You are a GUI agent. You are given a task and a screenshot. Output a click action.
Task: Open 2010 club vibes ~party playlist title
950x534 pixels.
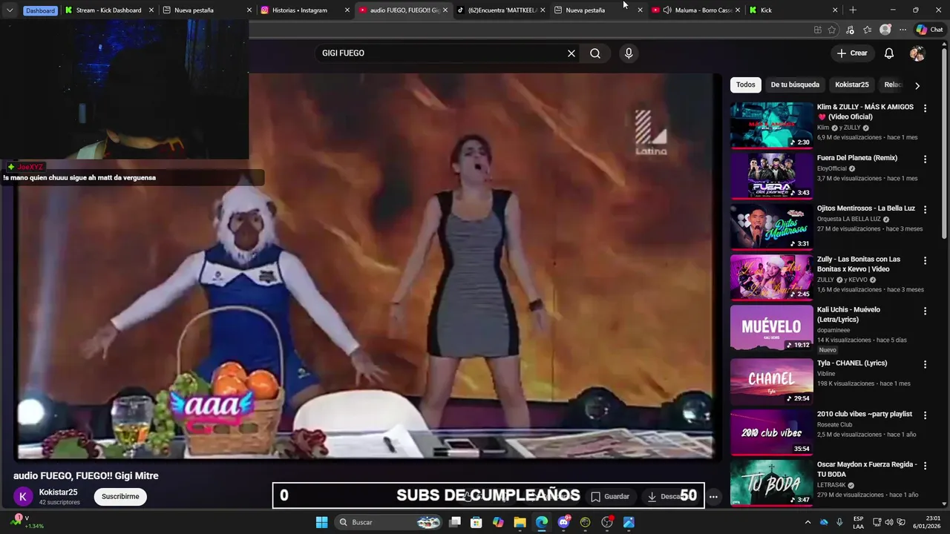pyautogui.click(x=865, y=414)
